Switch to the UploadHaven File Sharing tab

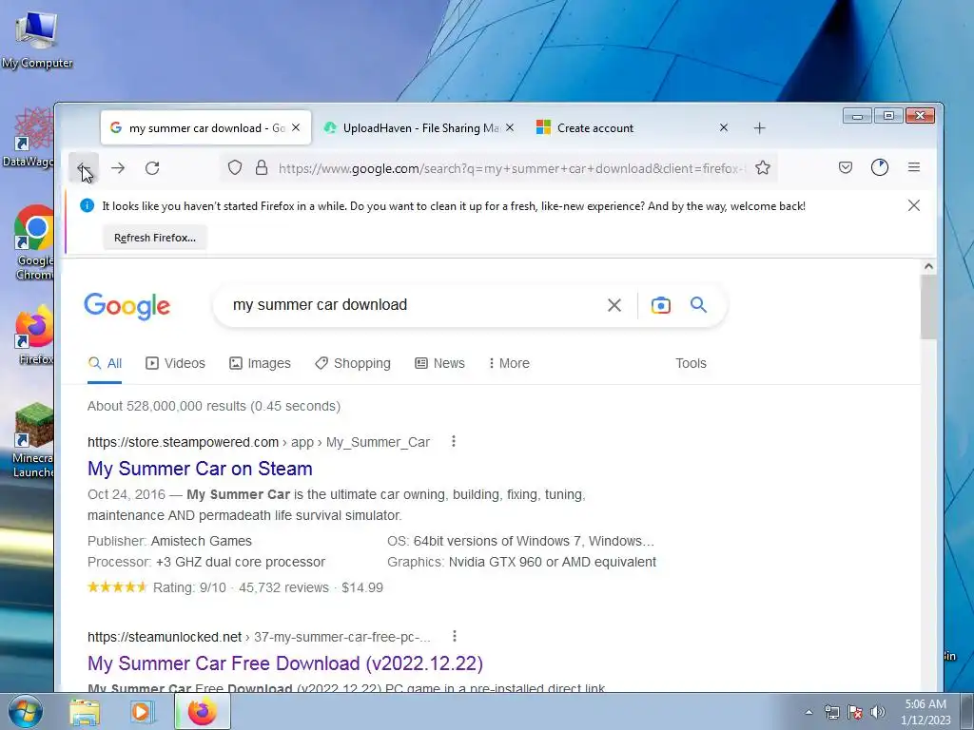pos(419,128)
